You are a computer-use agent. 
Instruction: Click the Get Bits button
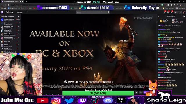pos(178,12)
